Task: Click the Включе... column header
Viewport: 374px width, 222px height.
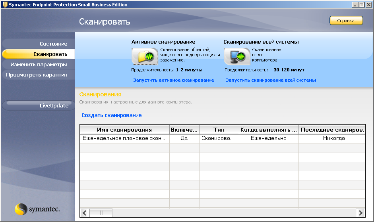Action: click(x=184, y=130)
